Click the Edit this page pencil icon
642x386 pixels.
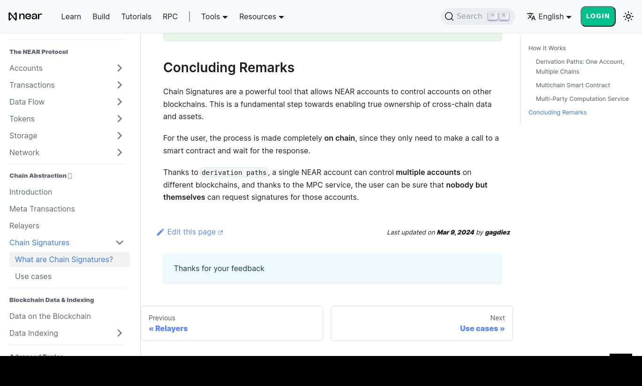click(160, 232)
